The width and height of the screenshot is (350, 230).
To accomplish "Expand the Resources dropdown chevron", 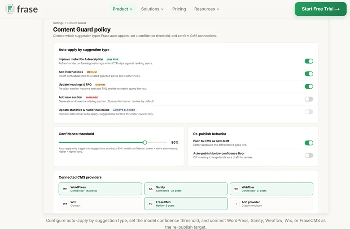I will click(218, 9).
